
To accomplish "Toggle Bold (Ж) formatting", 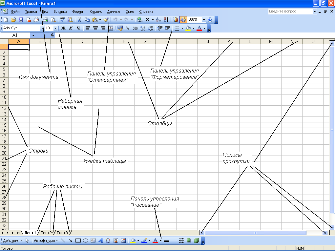I will (63, 28).
